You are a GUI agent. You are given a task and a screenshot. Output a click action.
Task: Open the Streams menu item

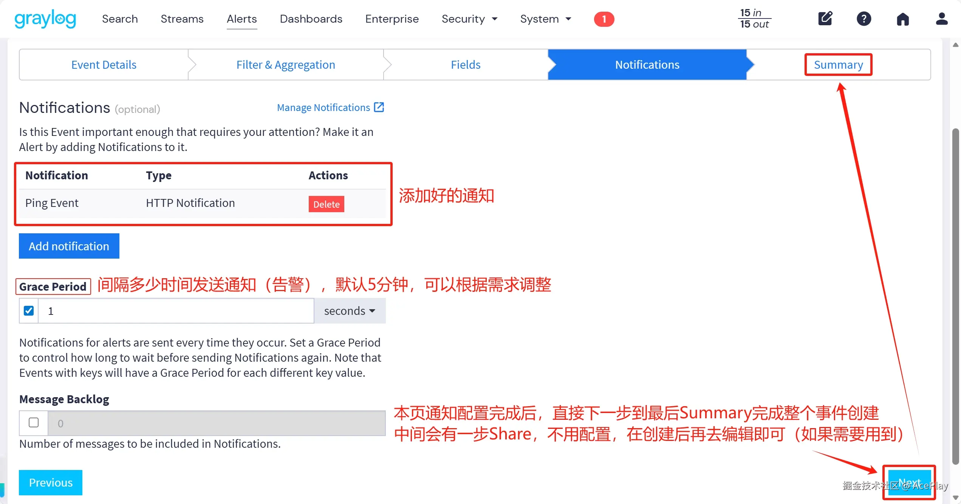[x=182, y=19]
